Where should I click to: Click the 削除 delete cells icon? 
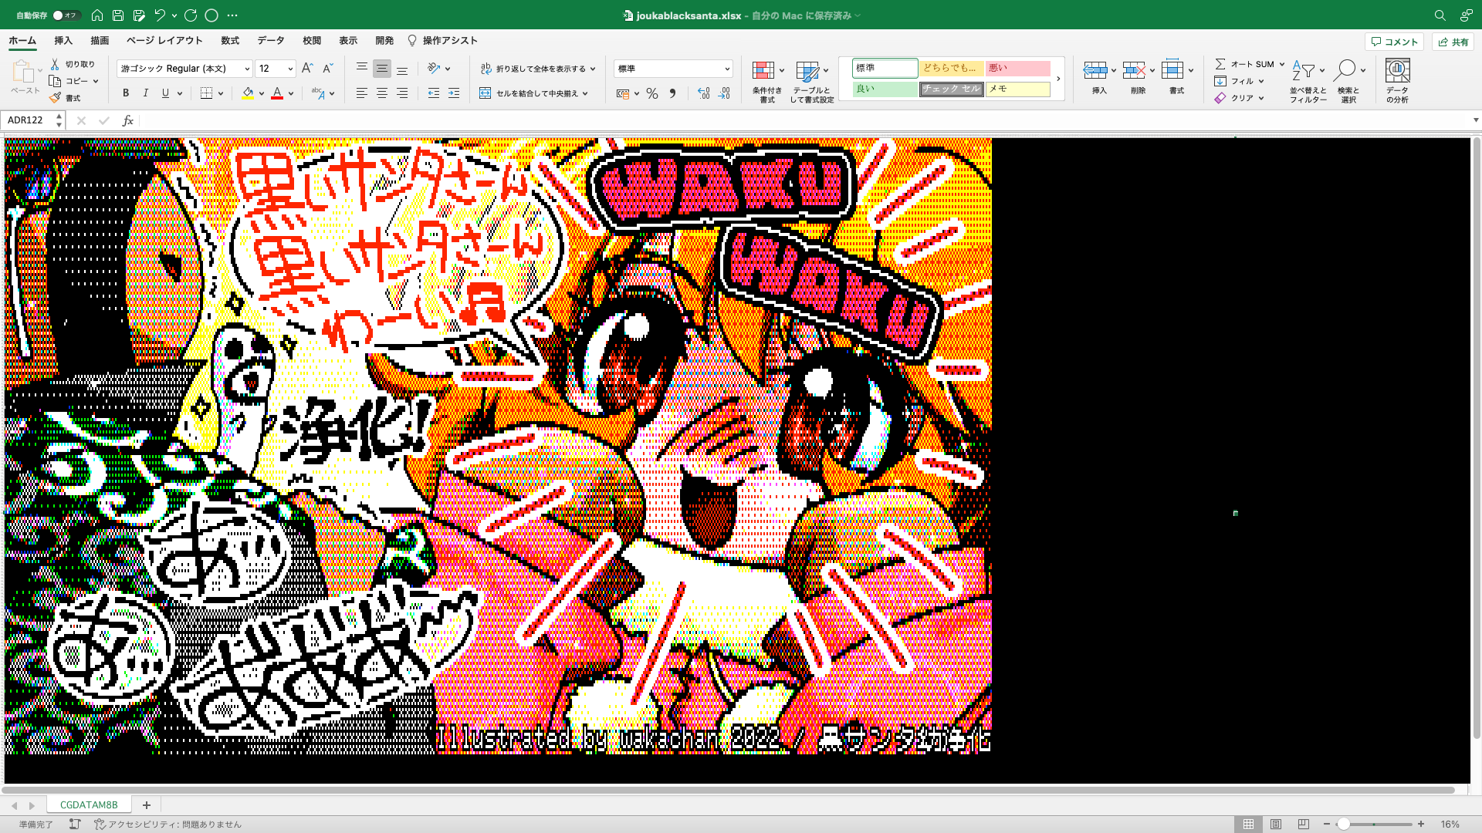pos(1134,70)
